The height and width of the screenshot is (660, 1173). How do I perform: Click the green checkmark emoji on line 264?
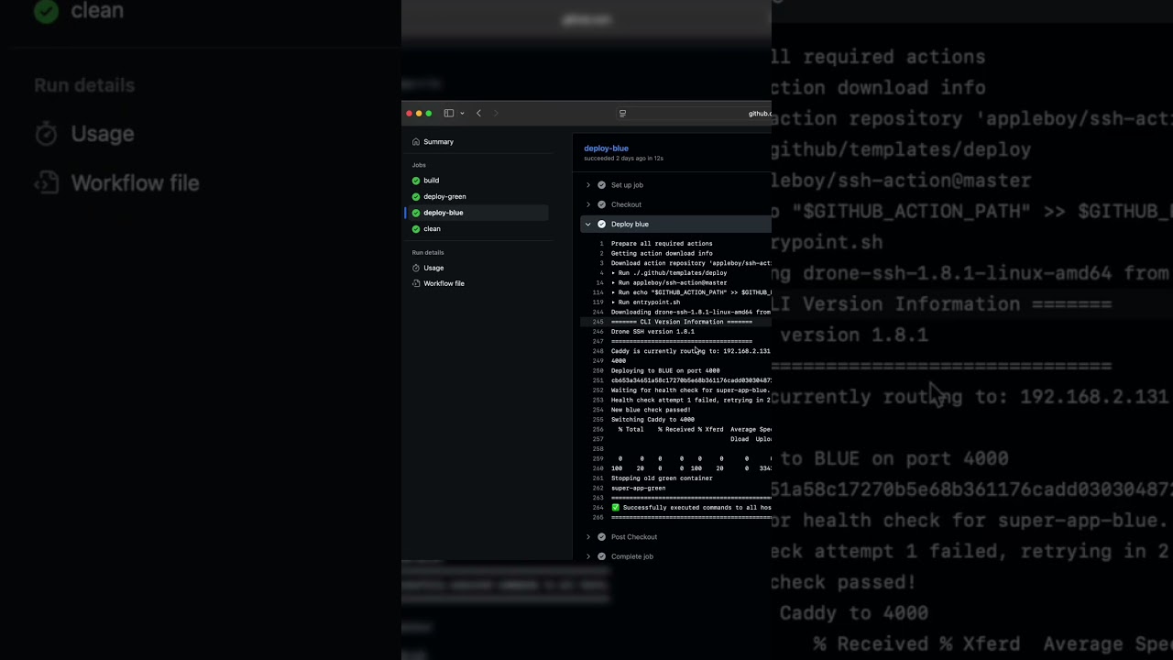tap(616, 508)
